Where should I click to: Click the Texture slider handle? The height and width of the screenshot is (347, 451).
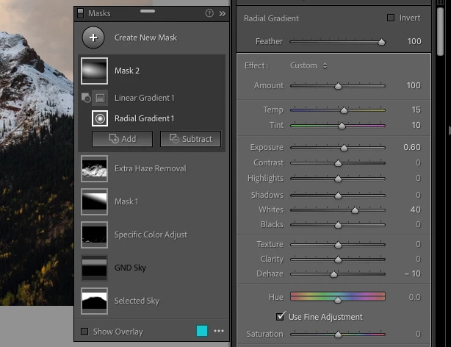pyautogui.click(x=338, y=245)
